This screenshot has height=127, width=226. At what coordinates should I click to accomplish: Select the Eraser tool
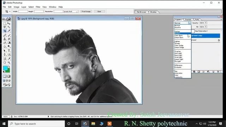coord(5,43)
